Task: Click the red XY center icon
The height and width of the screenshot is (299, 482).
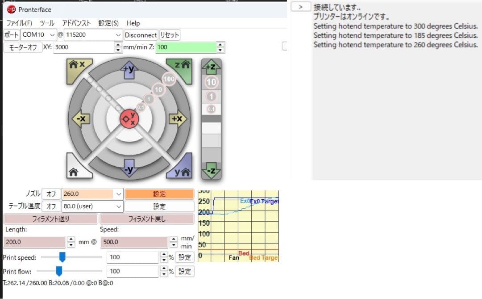Action: (129, 118)
